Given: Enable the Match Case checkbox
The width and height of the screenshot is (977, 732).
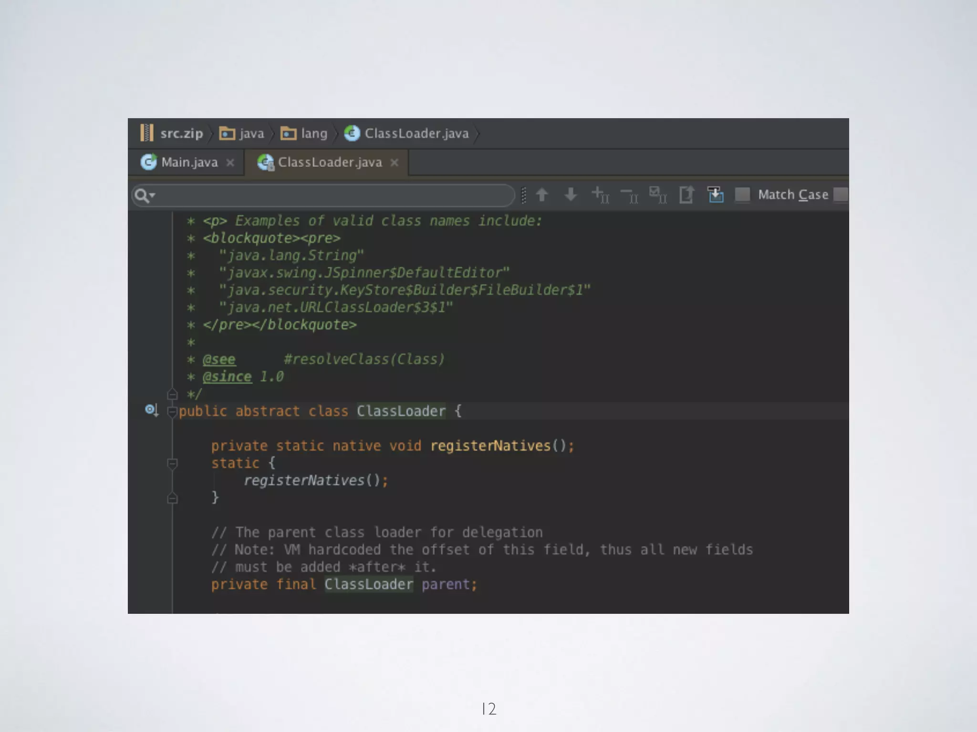Looking at the screenshot, I should click(x=742, y=194).
